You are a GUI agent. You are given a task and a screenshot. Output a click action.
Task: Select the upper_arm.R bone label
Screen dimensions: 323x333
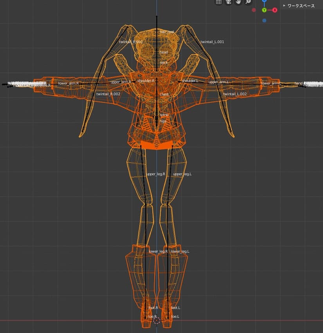[121, 82]
